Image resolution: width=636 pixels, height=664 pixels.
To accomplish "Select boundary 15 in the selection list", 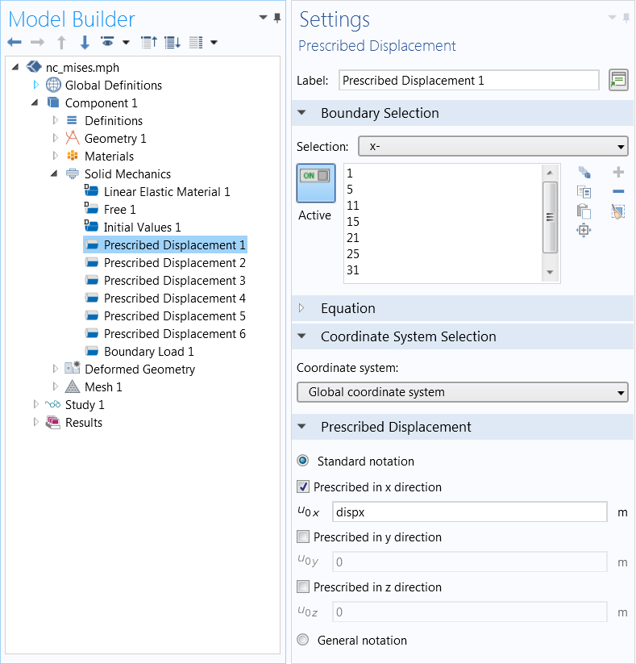I will (353, 222).
